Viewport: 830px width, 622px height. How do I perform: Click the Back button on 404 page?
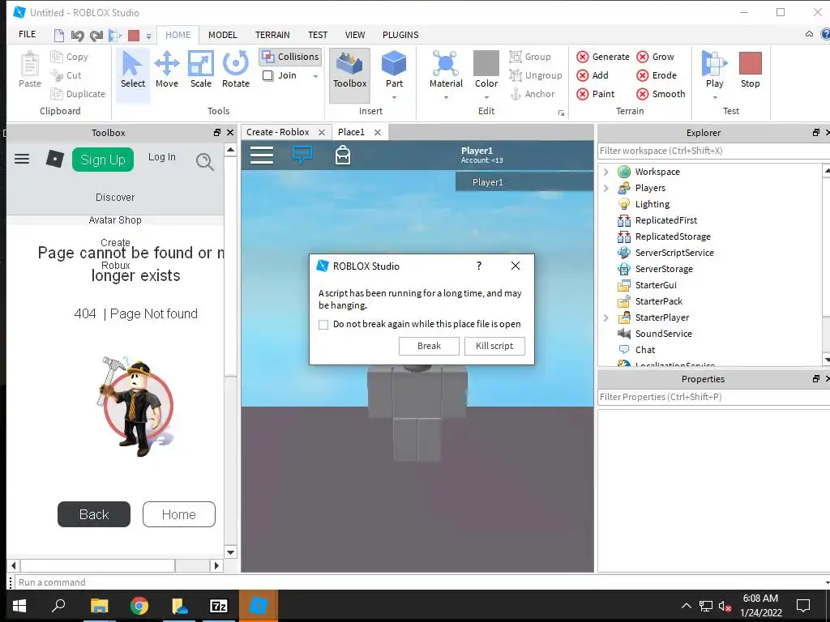[x=94, y=514]
